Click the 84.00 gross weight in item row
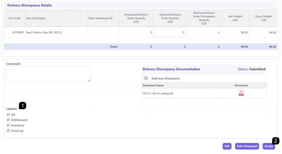 tap(273, 32)
